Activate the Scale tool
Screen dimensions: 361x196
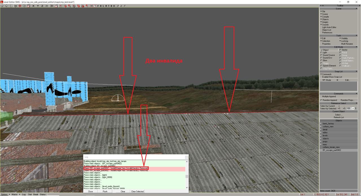[28, 6]
